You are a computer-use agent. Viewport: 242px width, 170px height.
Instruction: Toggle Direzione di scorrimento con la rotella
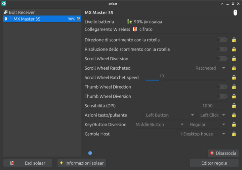(221, 40)
